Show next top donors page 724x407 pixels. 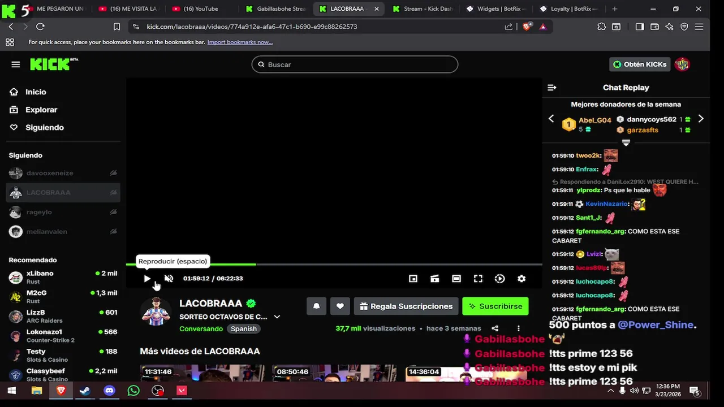701,119
